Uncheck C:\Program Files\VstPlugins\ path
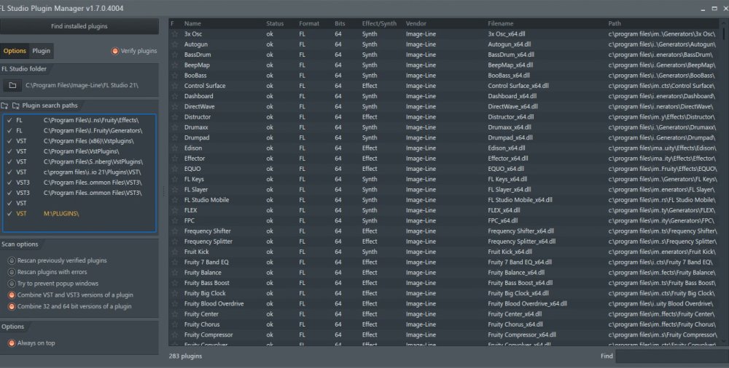 click(9, 151)
